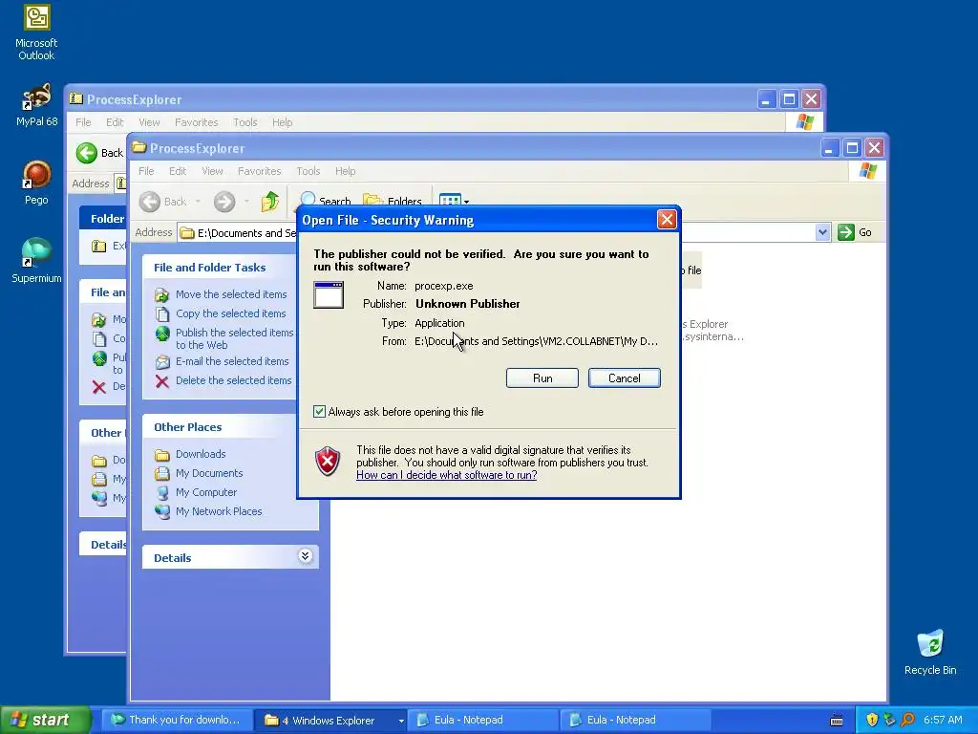
Task: Open 'How can I decide what software to run?' link
Action: click(447, 475)
